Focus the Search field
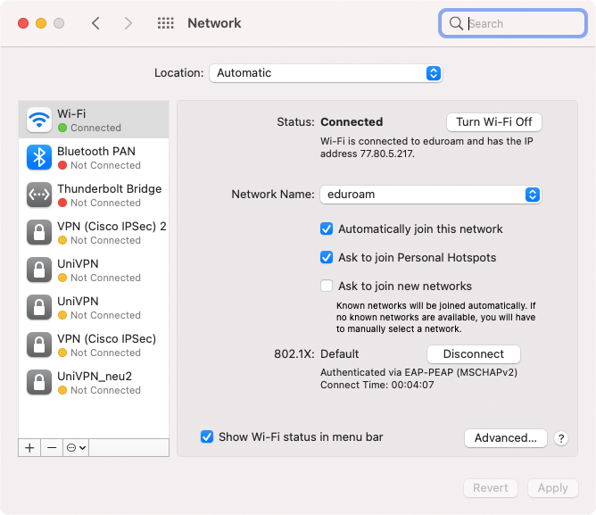 513,23
